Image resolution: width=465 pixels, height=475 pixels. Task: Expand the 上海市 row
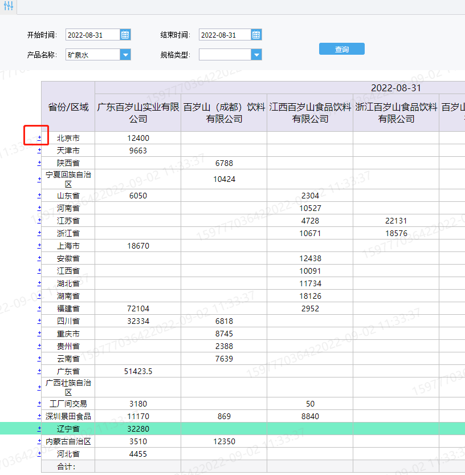[x=39, y=246]
